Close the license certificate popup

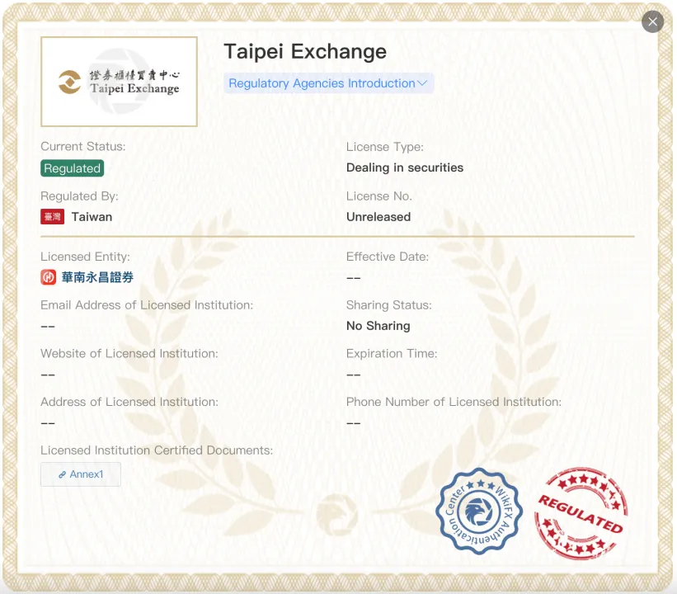pos(652,21)
